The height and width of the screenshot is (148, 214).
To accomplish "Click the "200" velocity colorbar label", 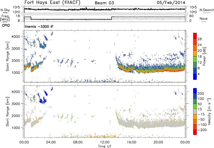I will (x=201, y=94).
